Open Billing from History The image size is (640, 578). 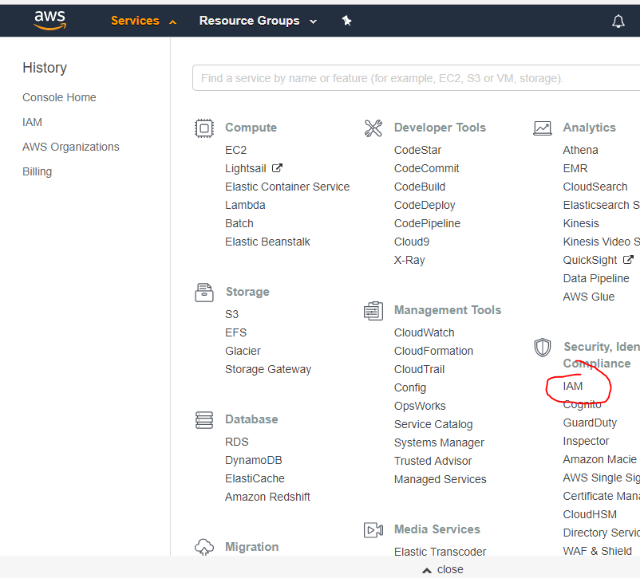coord(38,171)
